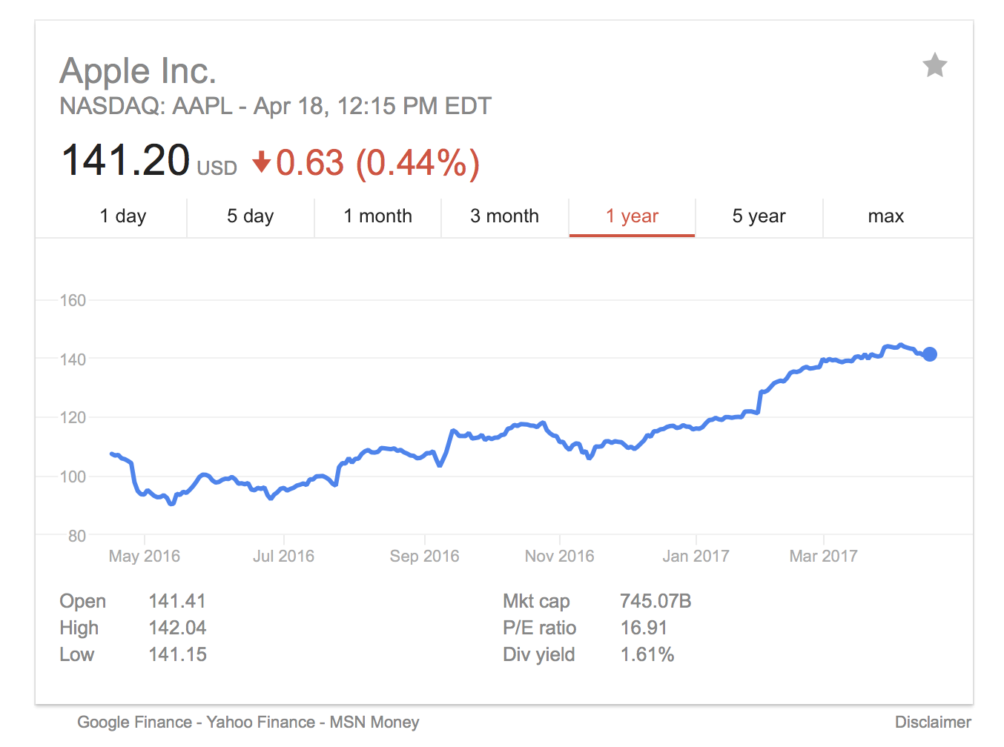Open the Disclaimer link
Viewport: 1004px width, 747px height.
(933, 722)
